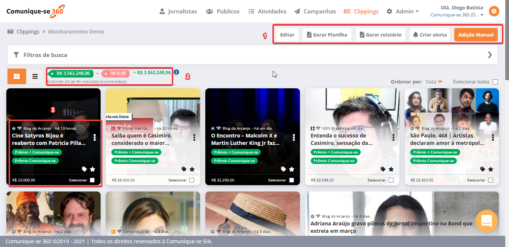This screenshot has width=509, height=247.
Task: Click the 'R$ 53.598,00' card value
Action: [x=322, y=180]
